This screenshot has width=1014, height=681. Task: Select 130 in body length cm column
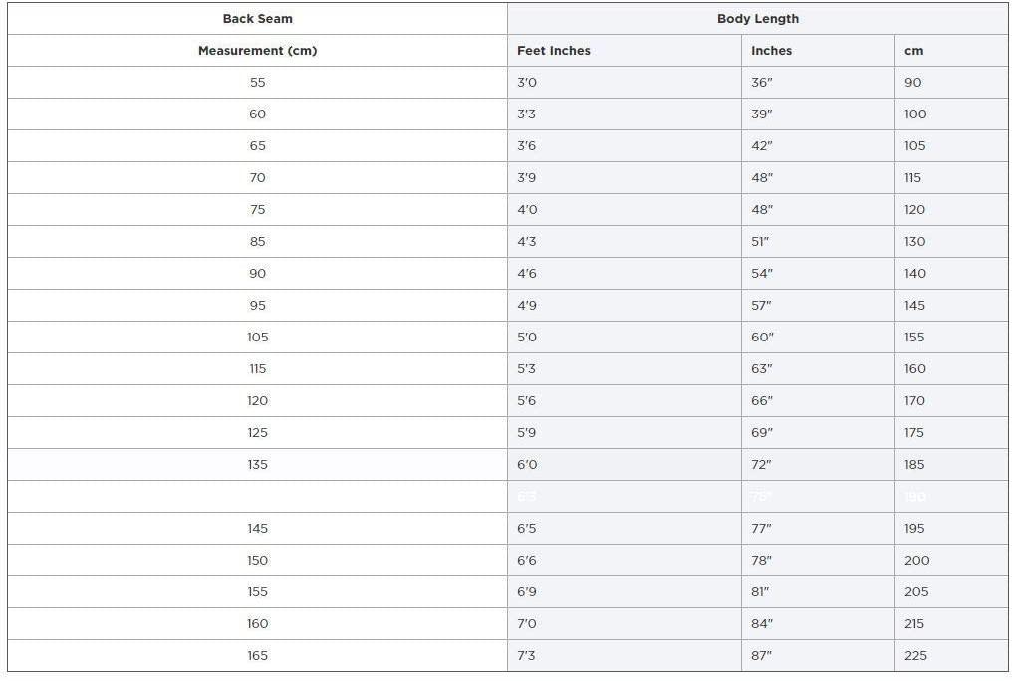tap(914, 242)
